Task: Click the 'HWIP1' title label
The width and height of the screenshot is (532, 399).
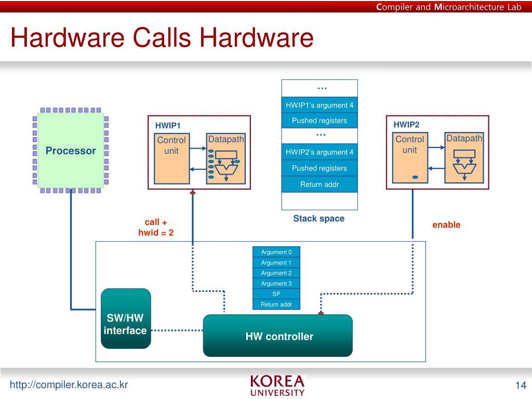Action: click(168, 126)
